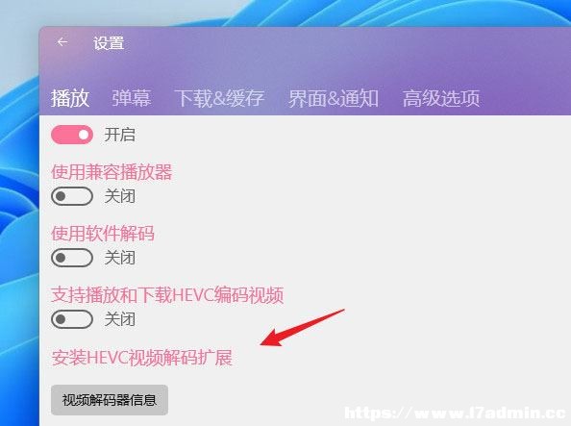Click the 关闭 label under 使用兼容播放器
This screenshot has width=571, height=426.
tap(120, 196)
